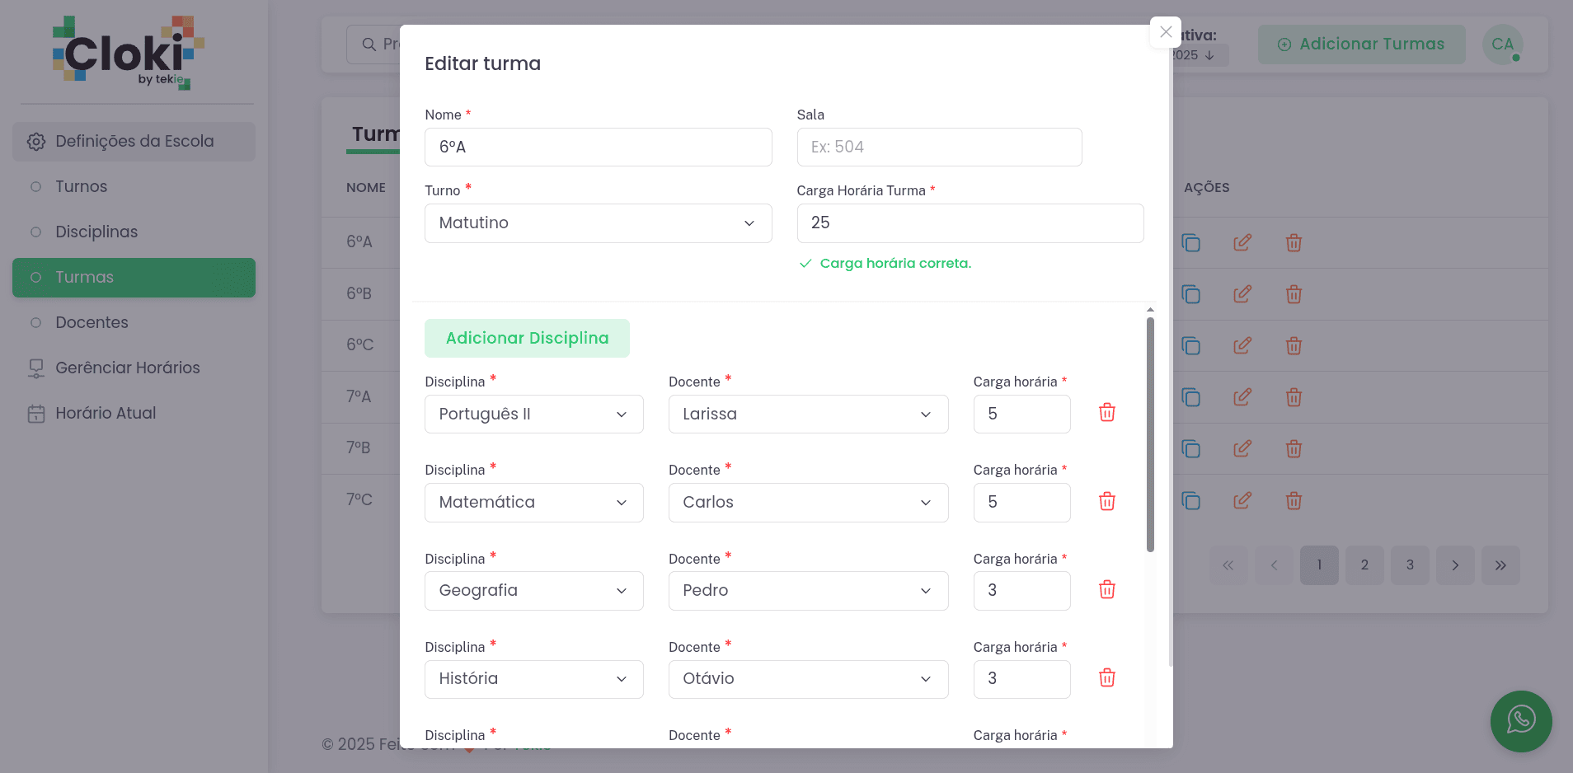Click the Sala input field
The height and width of the screenshot is (773, 1573).
(x=938, y=147)
